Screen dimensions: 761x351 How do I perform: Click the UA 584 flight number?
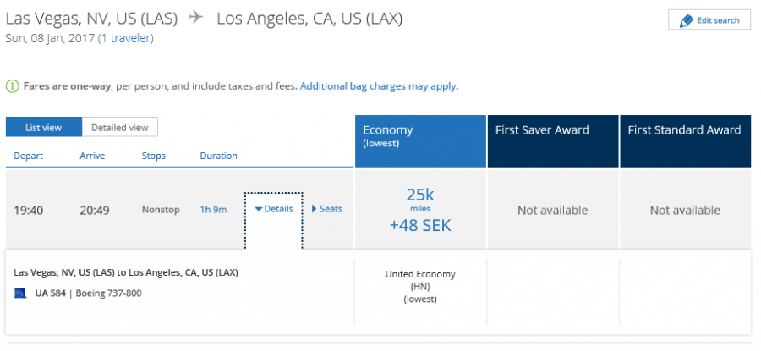pos(51,293)
